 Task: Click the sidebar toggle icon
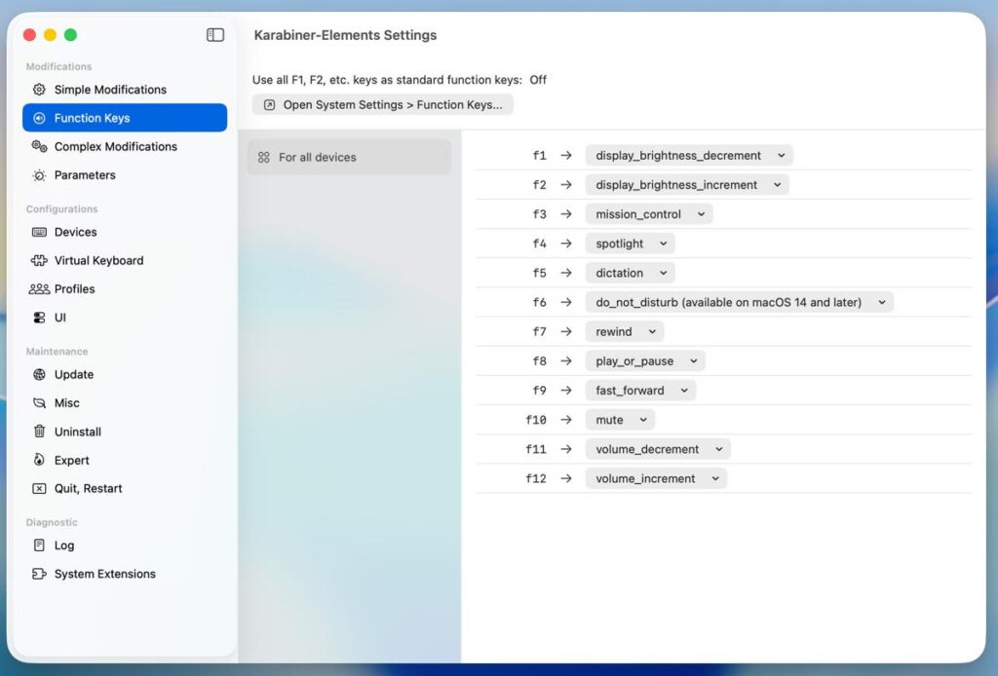pos(215,35)
